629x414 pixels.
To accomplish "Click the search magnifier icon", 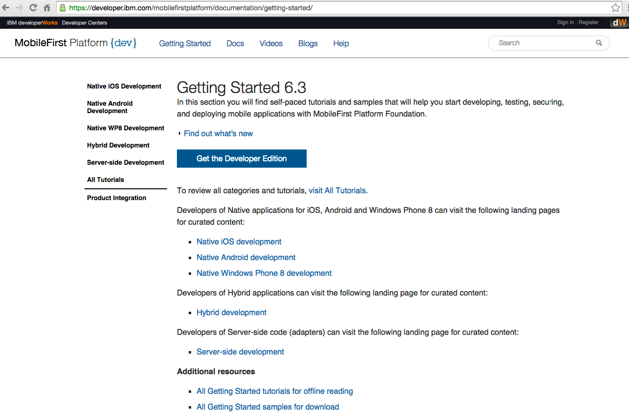I will point(599,43).
